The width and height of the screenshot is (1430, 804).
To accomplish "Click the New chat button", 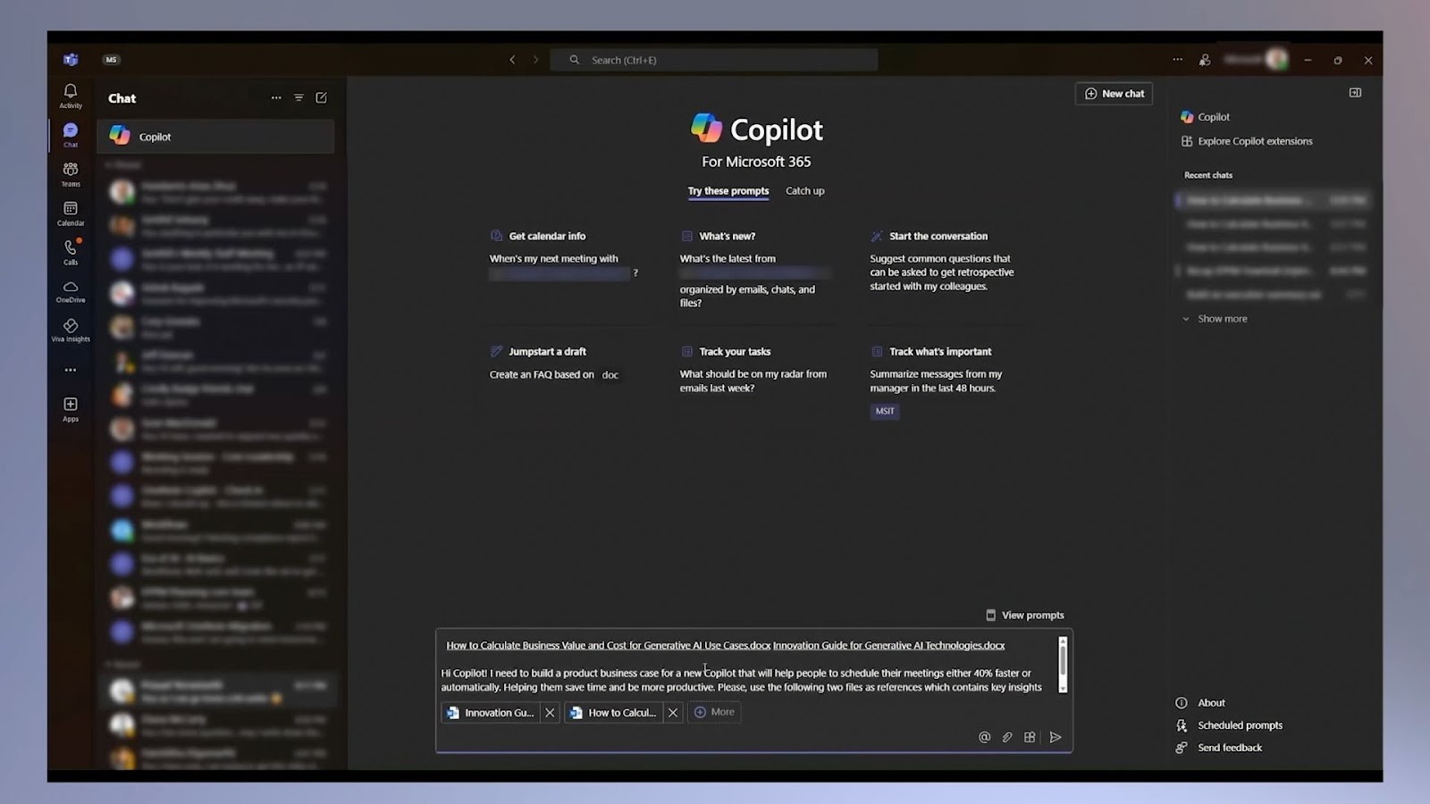I will point(1114,93).
